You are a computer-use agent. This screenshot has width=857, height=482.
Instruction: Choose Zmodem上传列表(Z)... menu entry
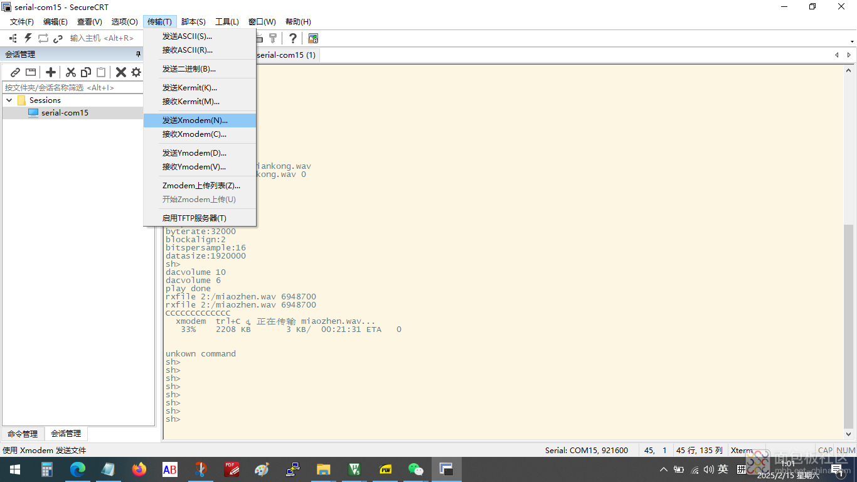pos(200,186)
